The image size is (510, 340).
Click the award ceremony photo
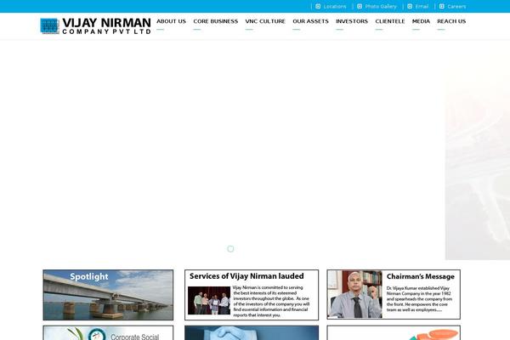[209, 300]
